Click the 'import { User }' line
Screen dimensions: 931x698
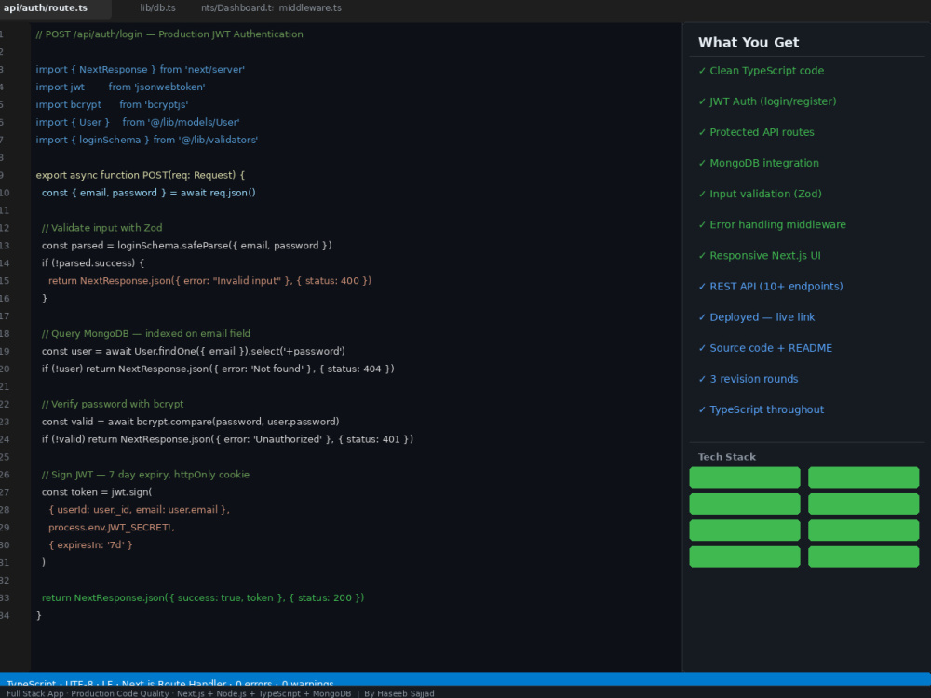138,122
